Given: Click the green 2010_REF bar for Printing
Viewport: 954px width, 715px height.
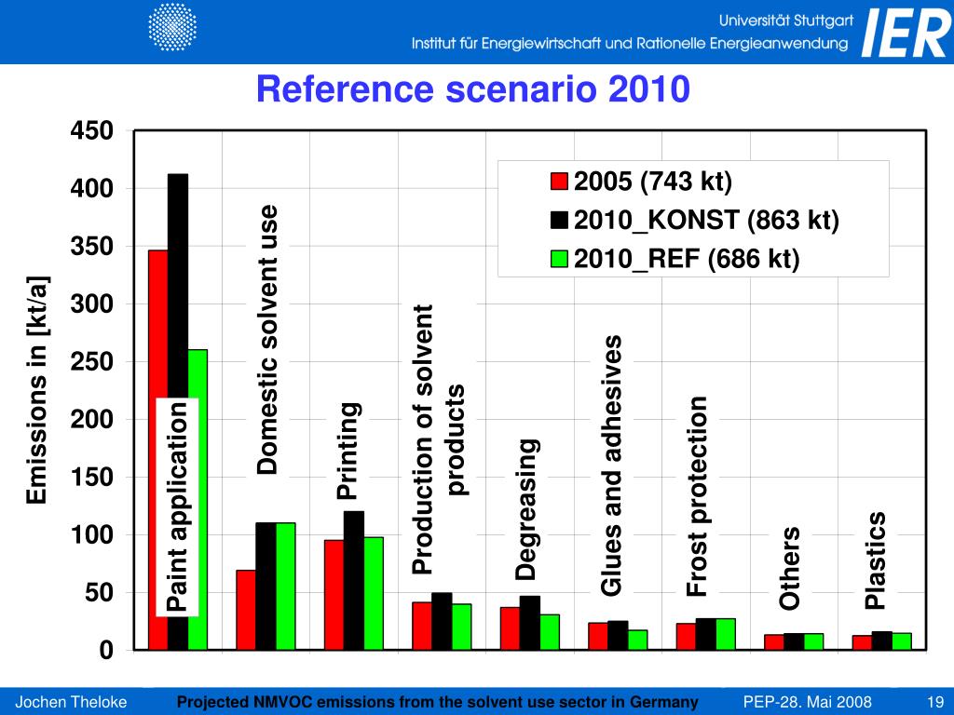Looking at the screenshot, I should 374,593.
